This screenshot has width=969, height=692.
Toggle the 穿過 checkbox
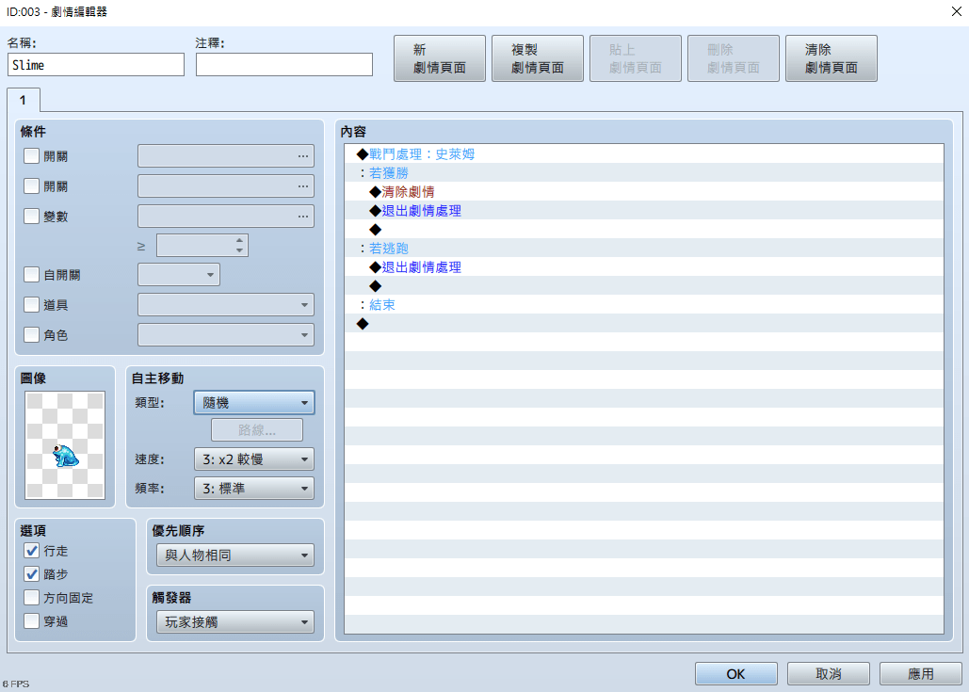[x=32, y=621]
